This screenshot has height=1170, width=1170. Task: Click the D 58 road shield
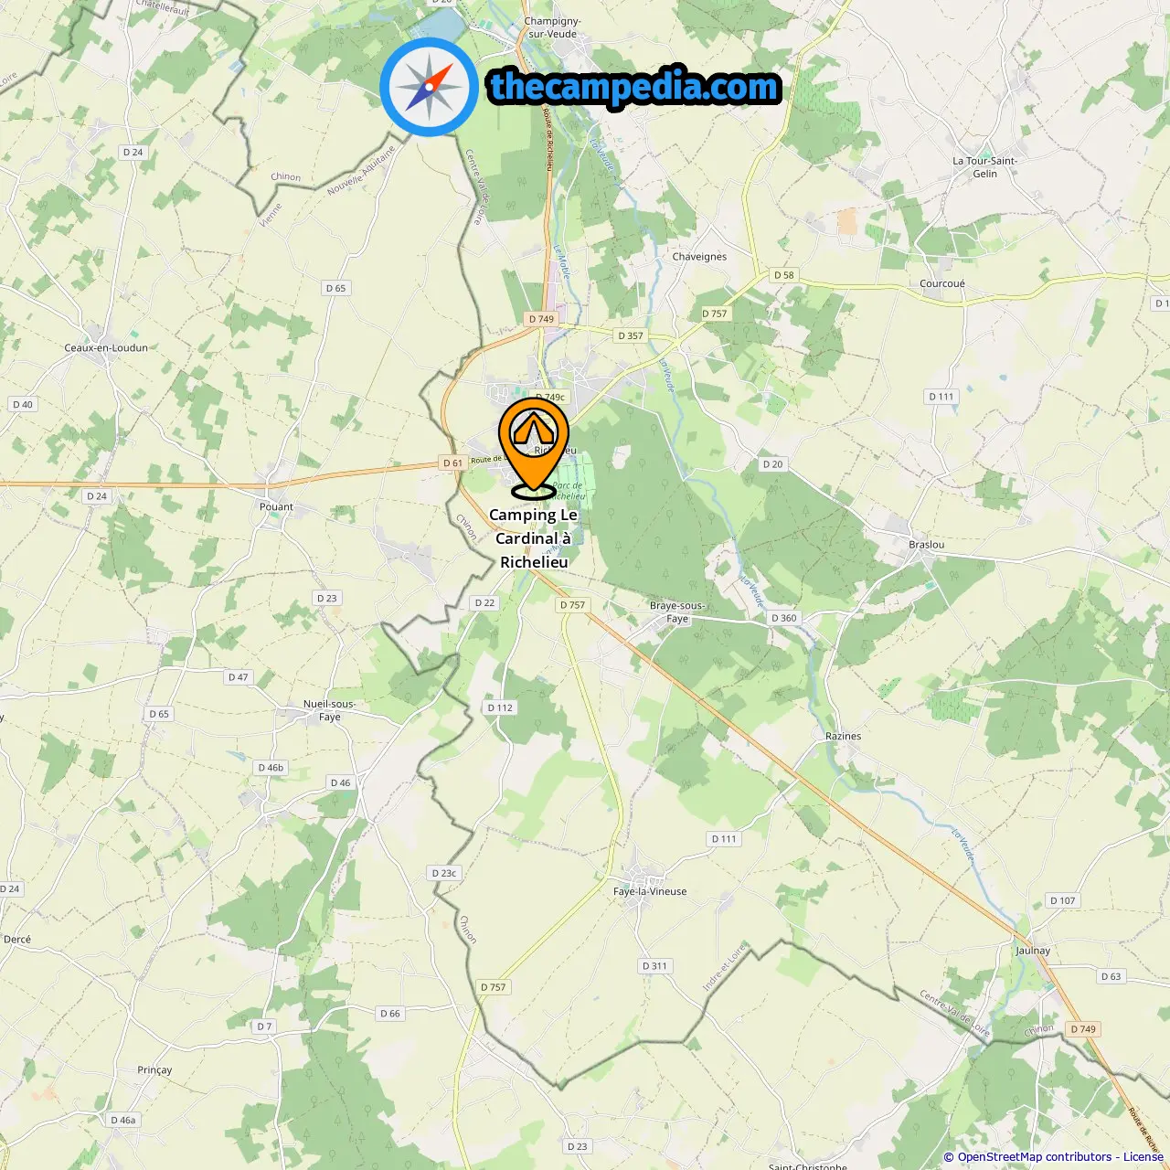pyautogui.click(x=784, y=275)
